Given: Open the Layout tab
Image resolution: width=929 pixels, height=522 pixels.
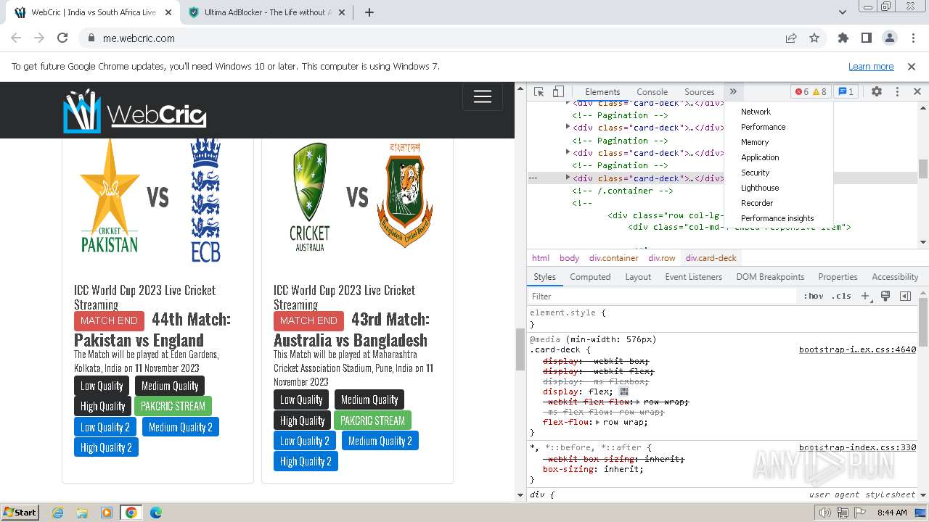Looking at the screenshot, I should pos(638,277).
